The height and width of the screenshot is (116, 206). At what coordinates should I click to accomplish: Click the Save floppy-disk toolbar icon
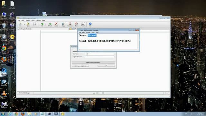pos(35,24)
